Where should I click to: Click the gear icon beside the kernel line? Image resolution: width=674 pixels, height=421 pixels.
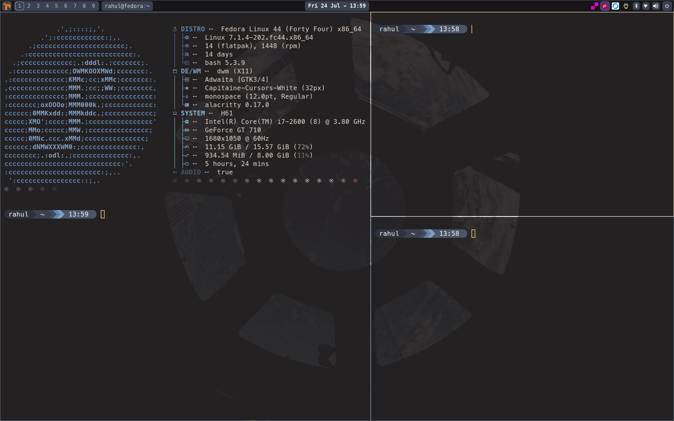click(x=187, y=37)
